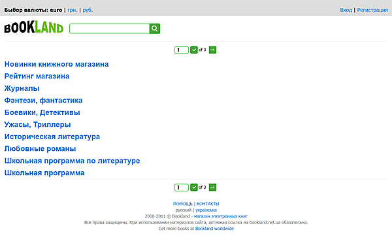Click the green search magnifier icon

coord(155,29)
